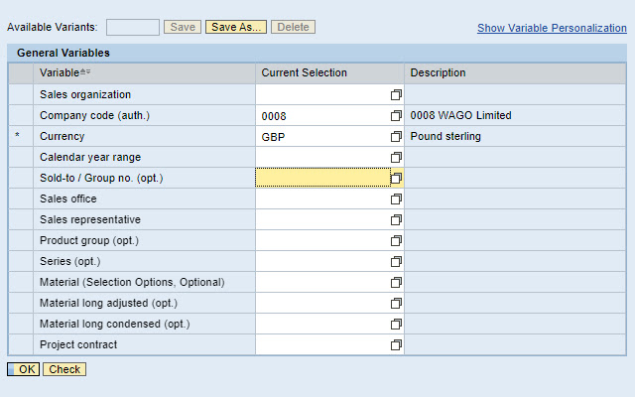Screen dimensions: 635x397
Task: Click the Material long condensed input field
Action: click(320, 325)
